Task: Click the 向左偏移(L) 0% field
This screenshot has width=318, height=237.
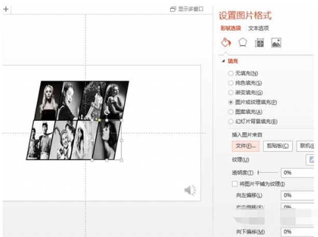Action: tap(298, 195)
